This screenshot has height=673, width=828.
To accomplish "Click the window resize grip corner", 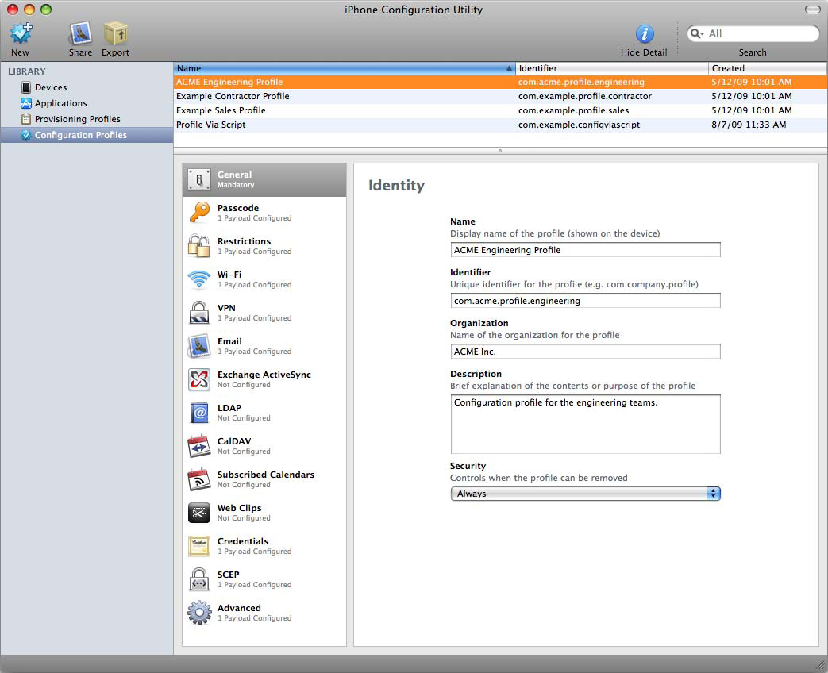I will 821,666.
